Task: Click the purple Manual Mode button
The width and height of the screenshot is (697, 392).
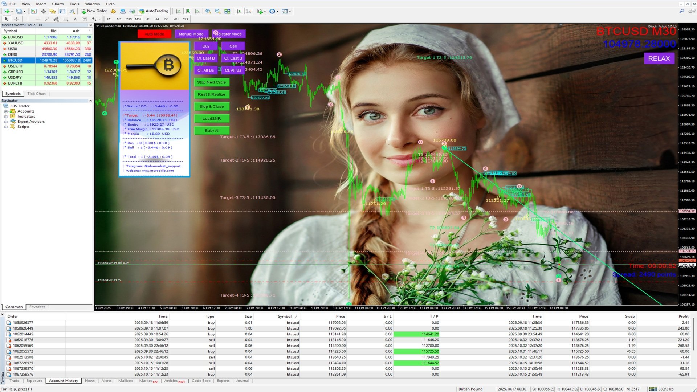Action: point(191,34)
